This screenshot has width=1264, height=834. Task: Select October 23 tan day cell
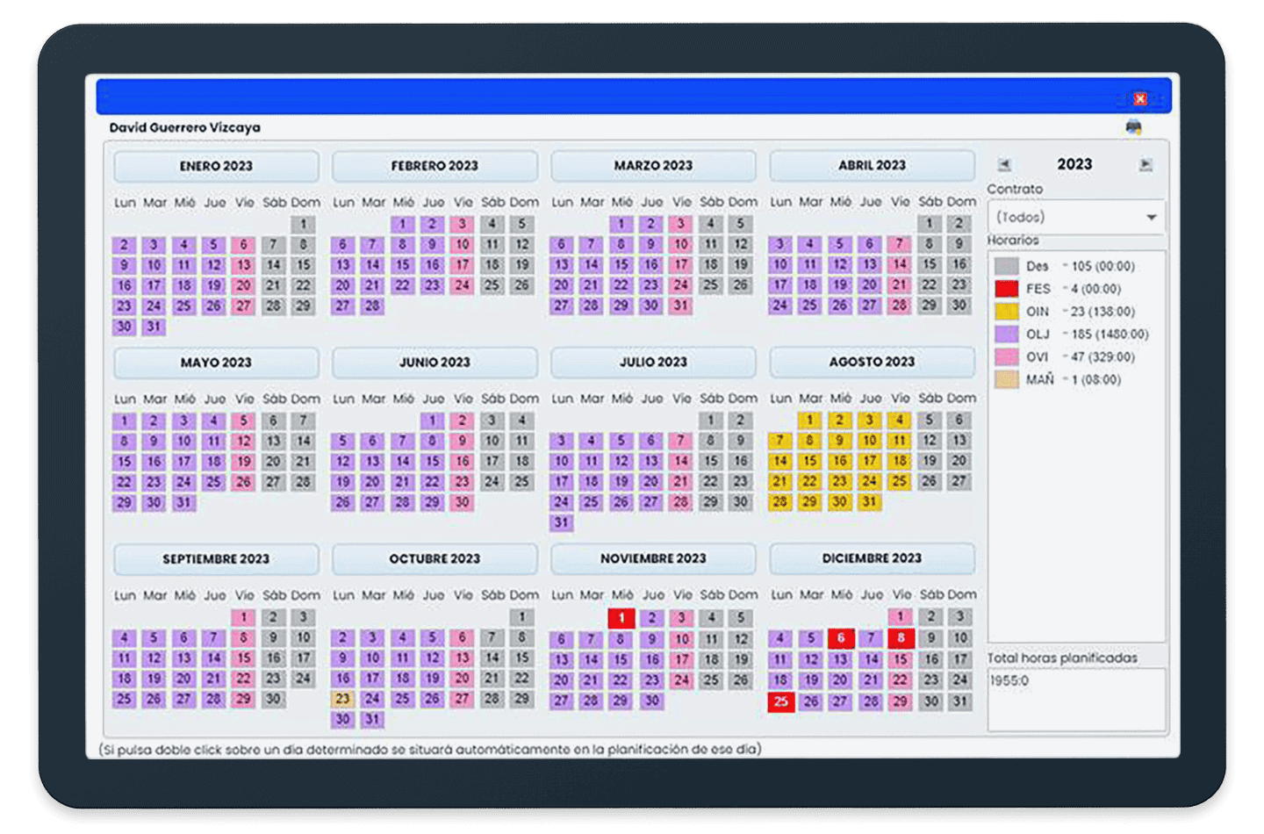point(342,700)
